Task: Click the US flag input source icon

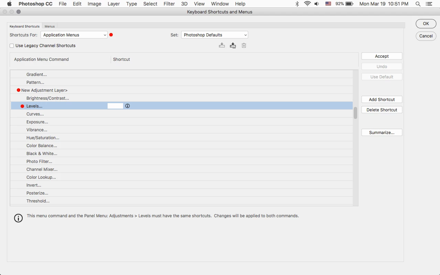Action: (328, 4)
